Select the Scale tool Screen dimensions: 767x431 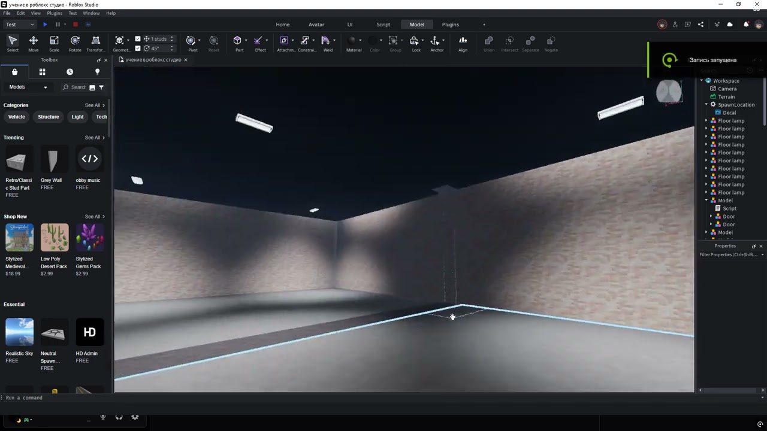click(x=54, y=43)
